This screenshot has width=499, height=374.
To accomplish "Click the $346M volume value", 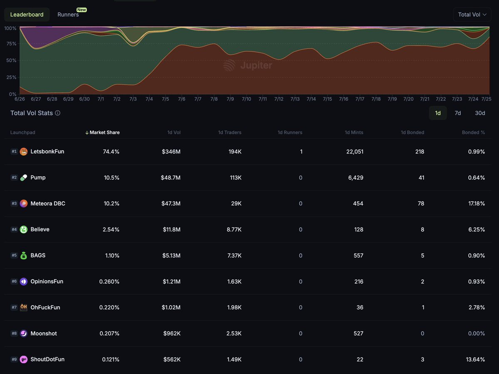I will (171, 152).
